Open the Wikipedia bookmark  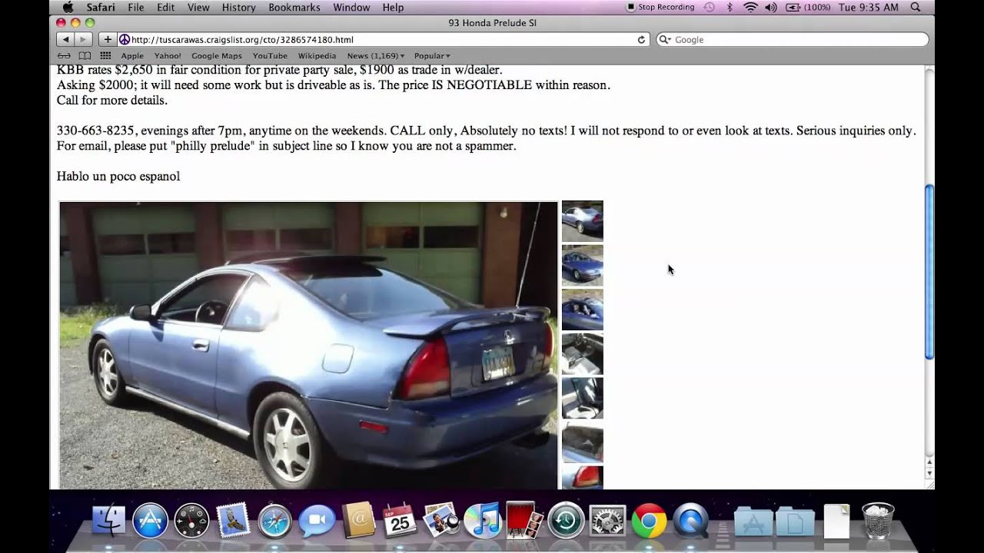(317, 56)
